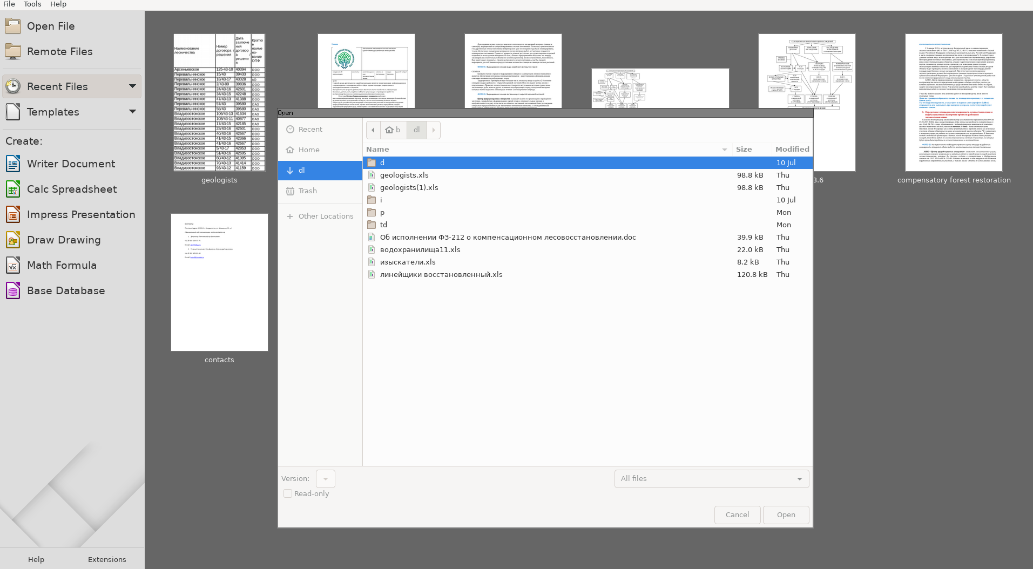Viewport: 1033px width, 569px height.
Task: Click the file icon of geologists.xls
Action: (x=372, y=175)
